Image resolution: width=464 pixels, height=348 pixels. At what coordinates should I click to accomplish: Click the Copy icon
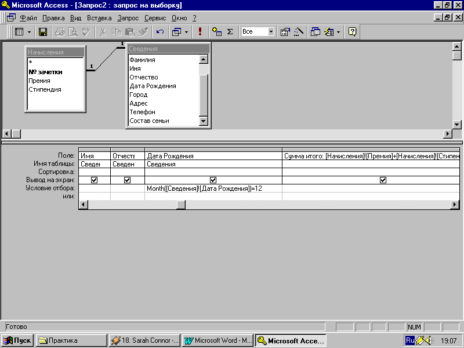117,32
